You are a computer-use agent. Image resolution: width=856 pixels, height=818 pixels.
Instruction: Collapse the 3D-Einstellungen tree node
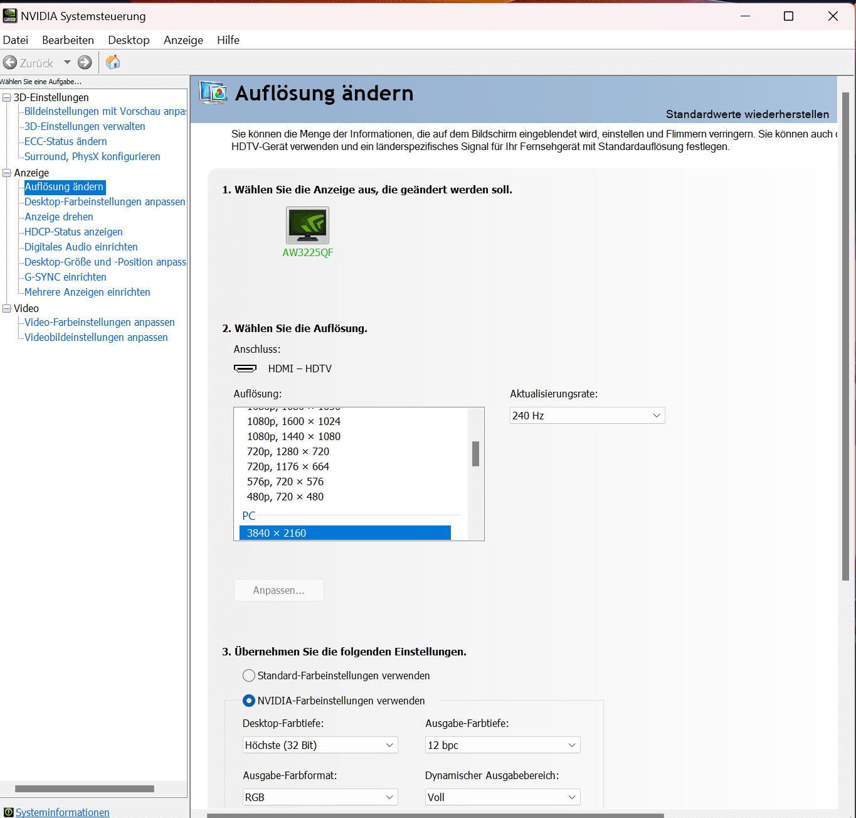coord(7,97)
